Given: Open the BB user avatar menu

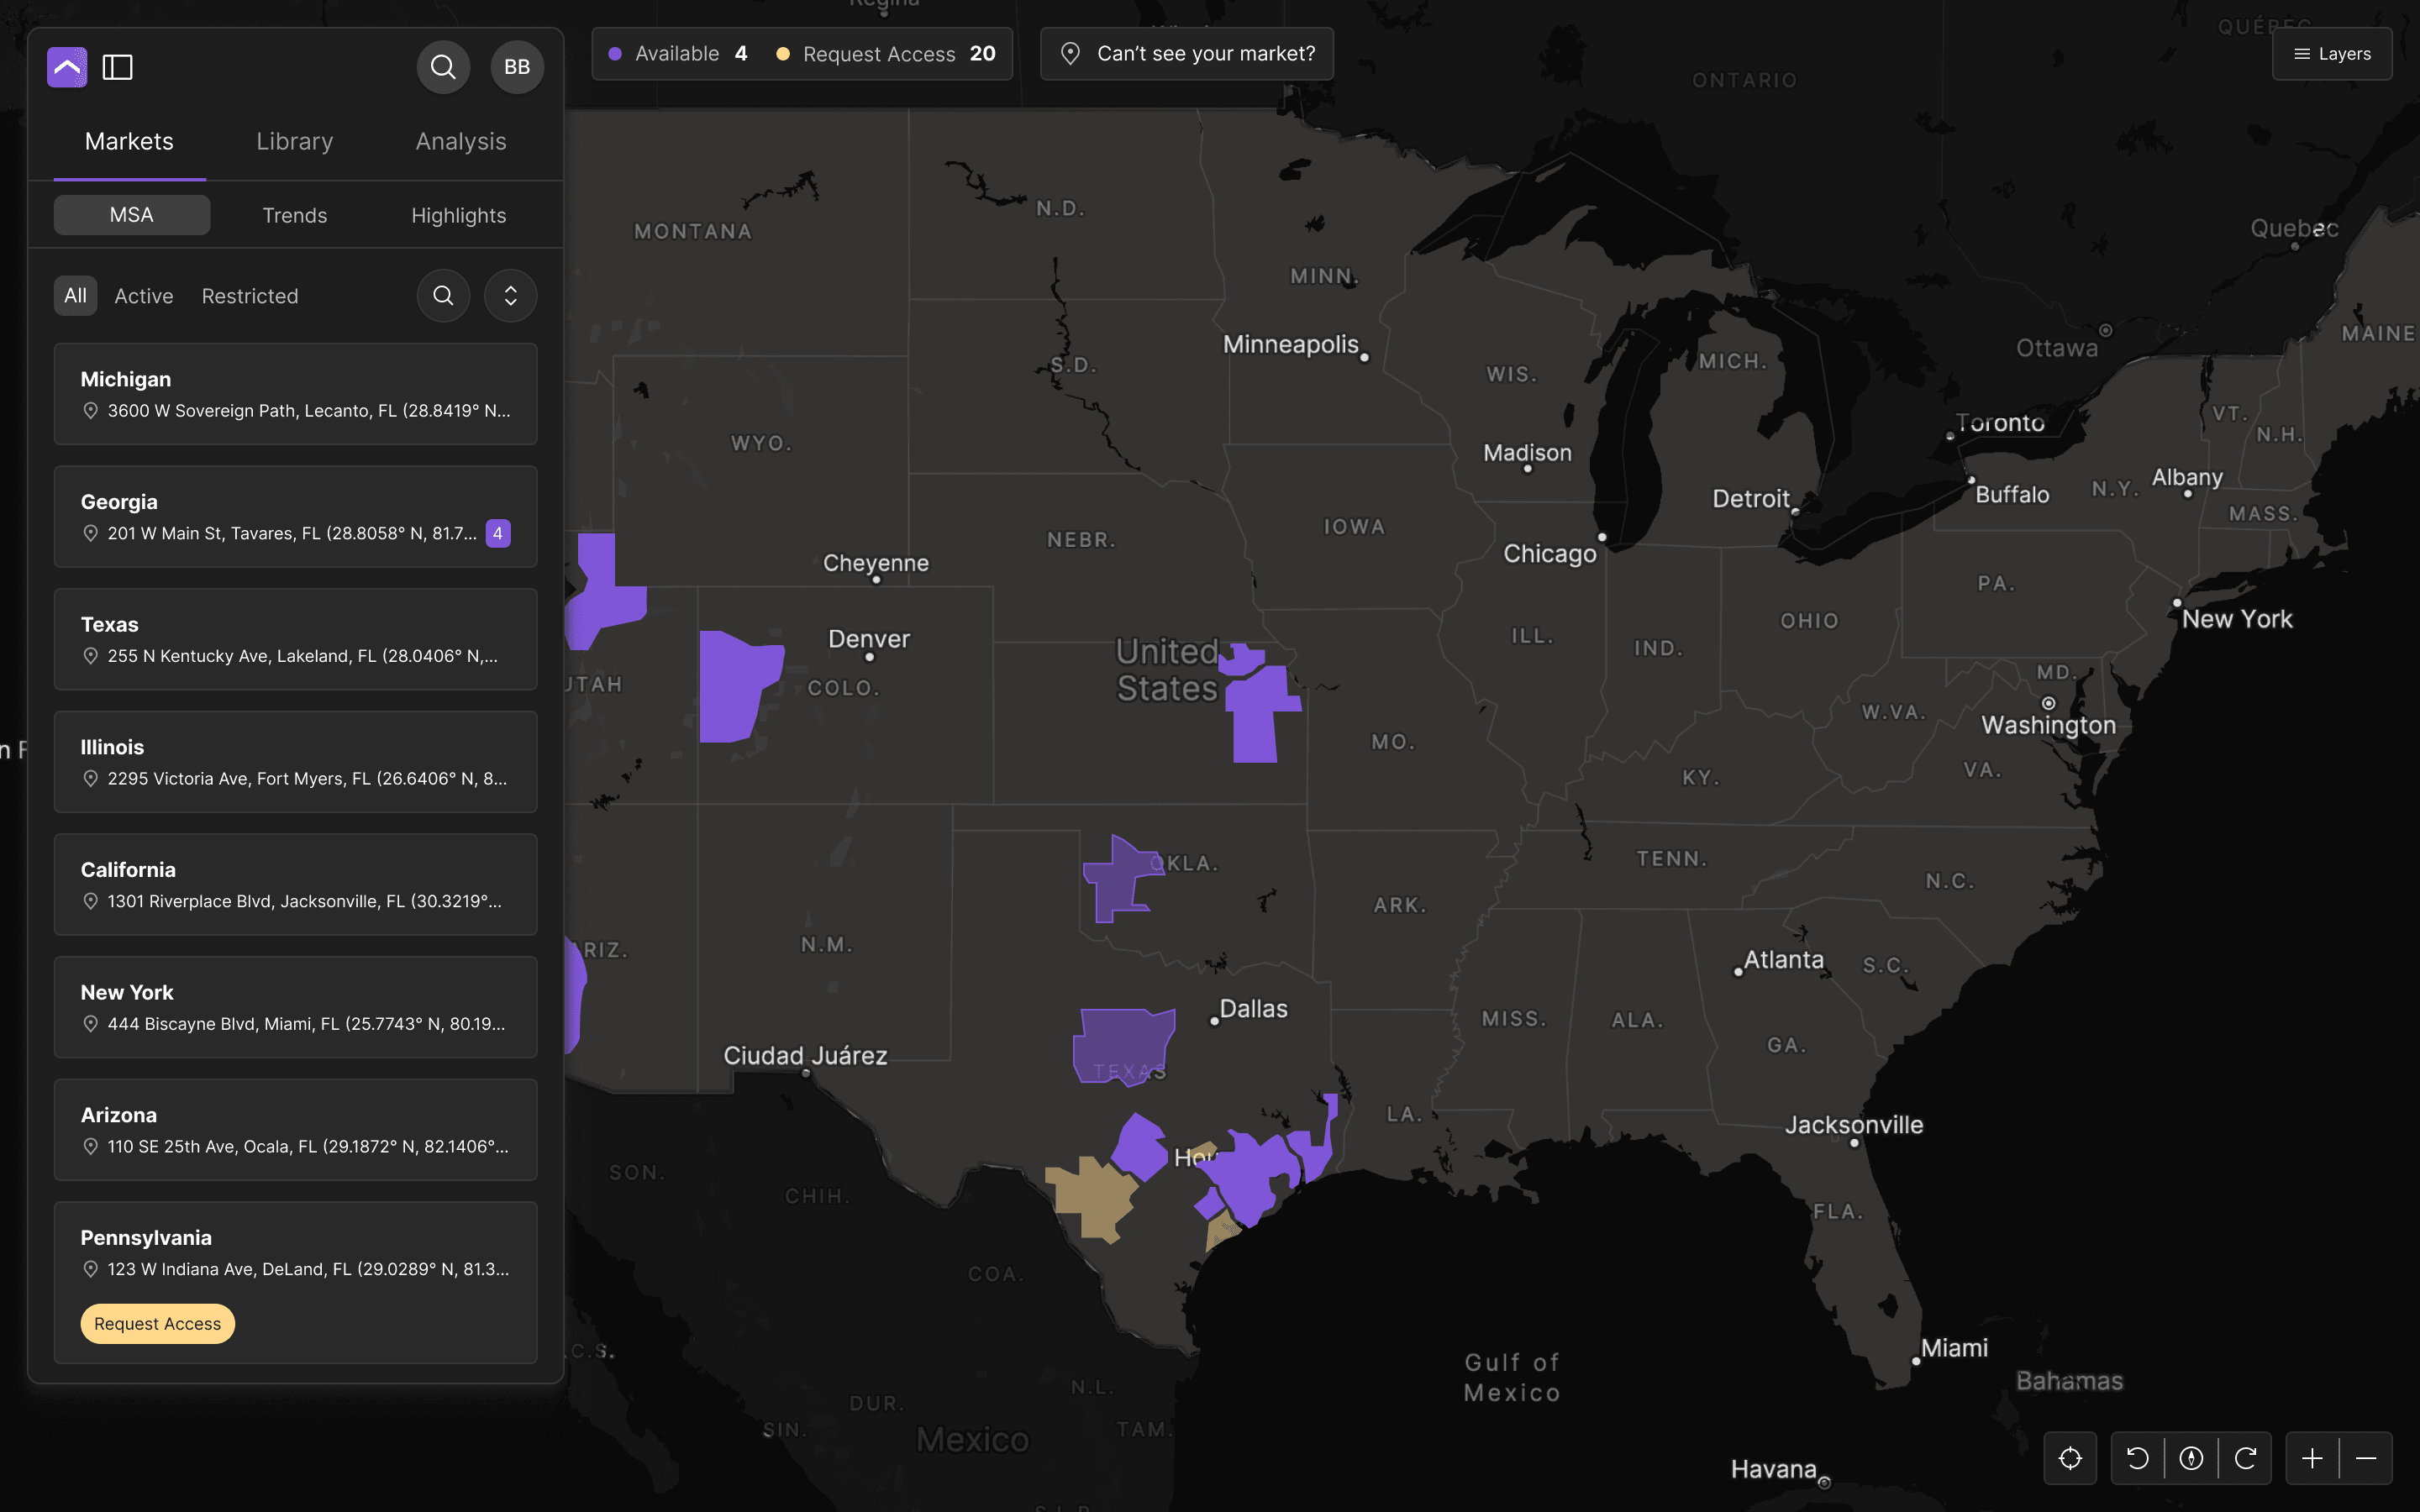Looking at the screenshot, I should 517,67.
